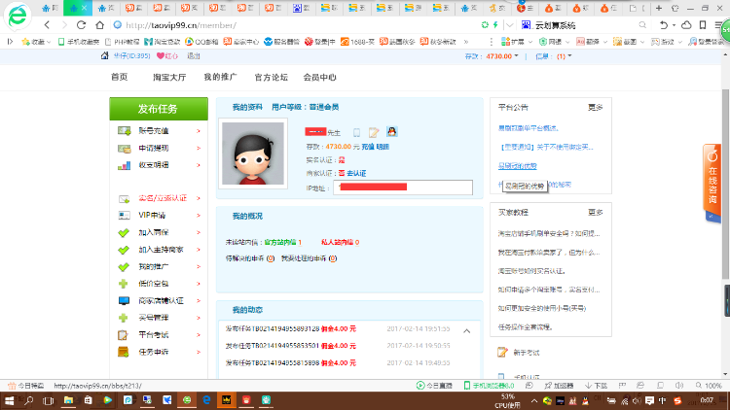Open 买家教程 更多 link
Viewport: 730px width, 410px height.
click(x=595, y=213)
